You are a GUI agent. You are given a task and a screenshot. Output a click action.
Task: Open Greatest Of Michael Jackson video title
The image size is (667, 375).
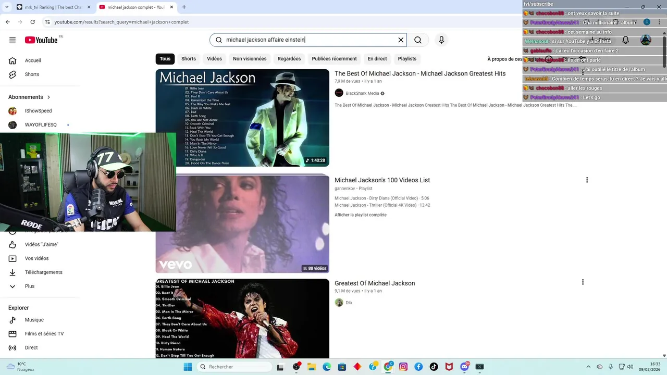(x=375, y=283)
